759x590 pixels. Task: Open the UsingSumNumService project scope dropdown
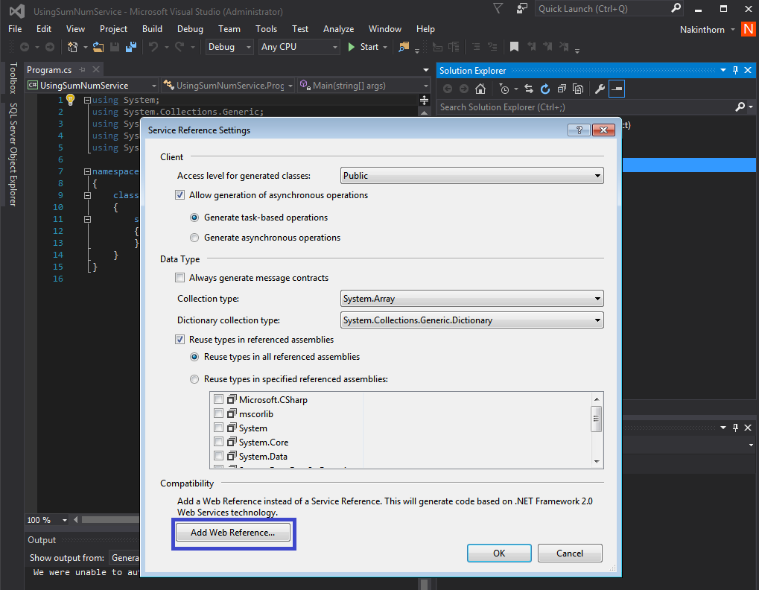coord(92,86)
